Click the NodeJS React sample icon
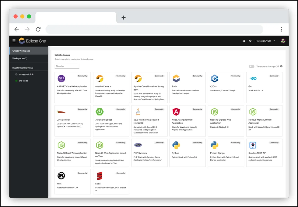298x207 pixels. [x=61, y=145]
